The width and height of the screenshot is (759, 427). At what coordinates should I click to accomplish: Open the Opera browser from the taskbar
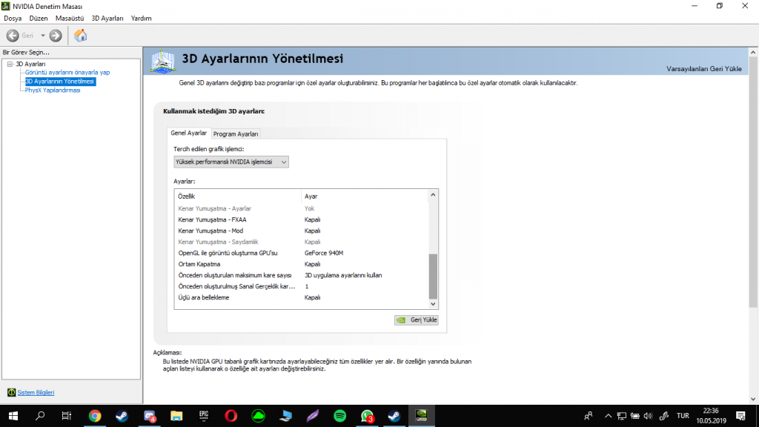(231, 416)
